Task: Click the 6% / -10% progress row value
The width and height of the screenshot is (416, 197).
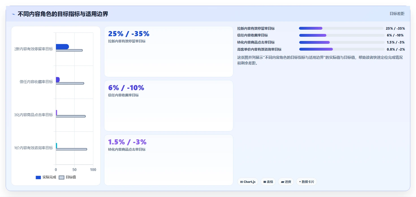Action: pos(395,35)
